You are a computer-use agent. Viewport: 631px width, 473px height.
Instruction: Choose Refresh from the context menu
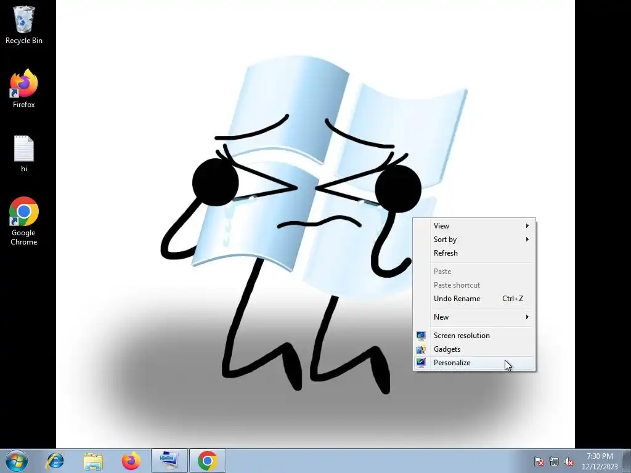(474, 253)
